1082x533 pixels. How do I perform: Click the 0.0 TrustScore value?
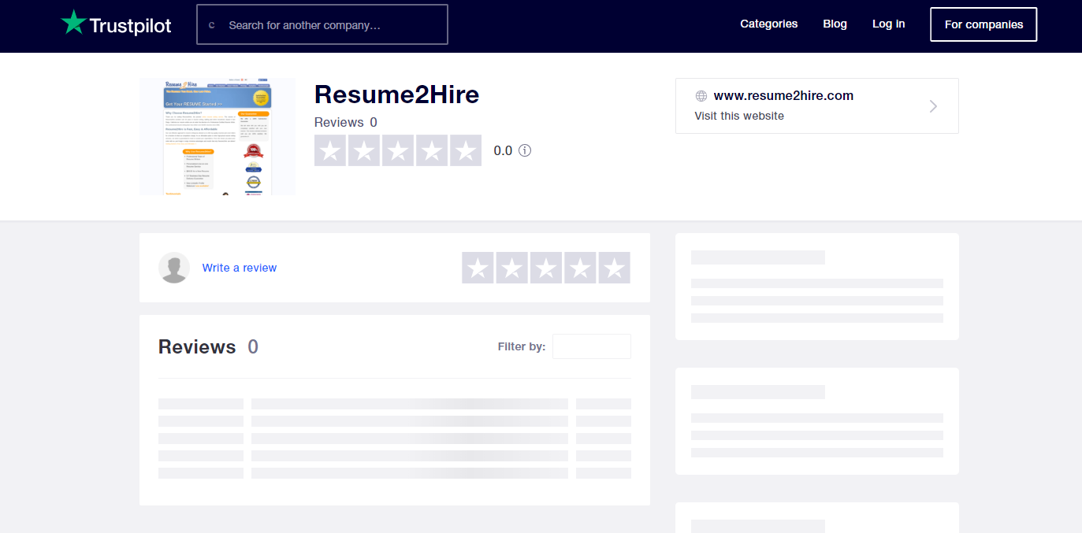(503, 150)
